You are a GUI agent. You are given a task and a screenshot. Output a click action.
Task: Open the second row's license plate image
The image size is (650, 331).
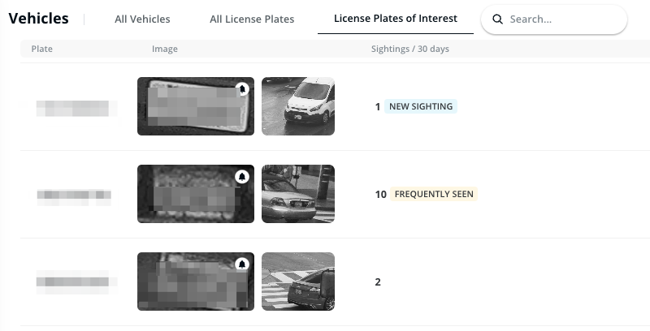tap(195, 194)
